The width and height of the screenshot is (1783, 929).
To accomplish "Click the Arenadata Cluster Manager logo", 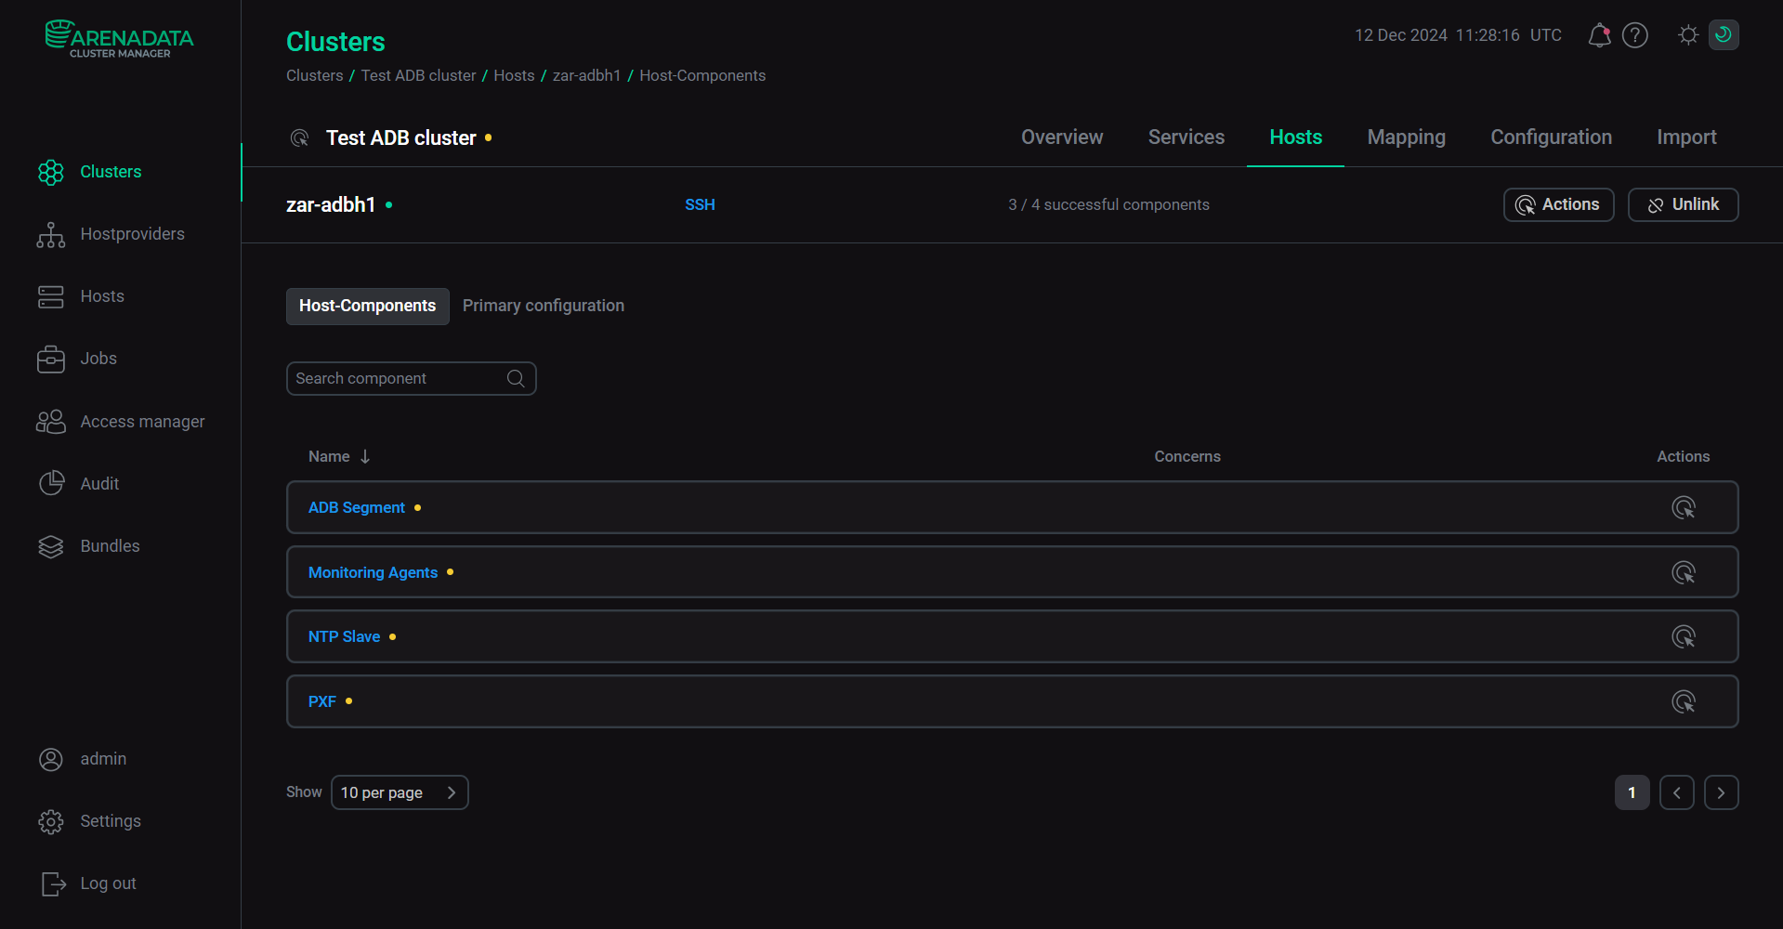I will (120, 39).
